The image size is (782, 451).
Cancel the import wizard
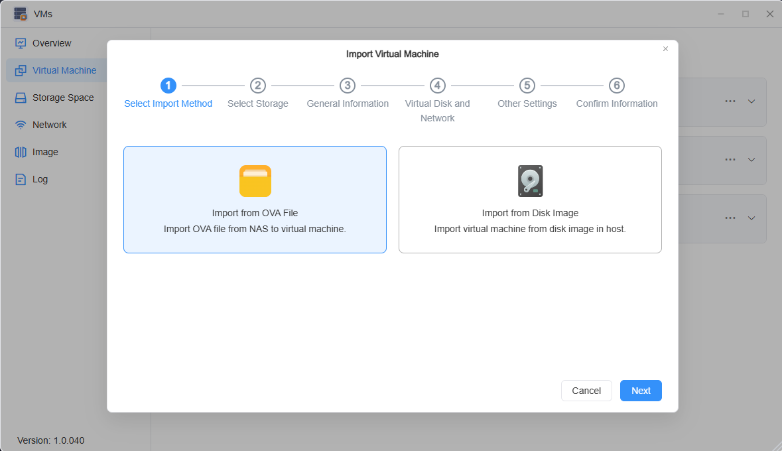pyautogui.click(x=586, y=391)
